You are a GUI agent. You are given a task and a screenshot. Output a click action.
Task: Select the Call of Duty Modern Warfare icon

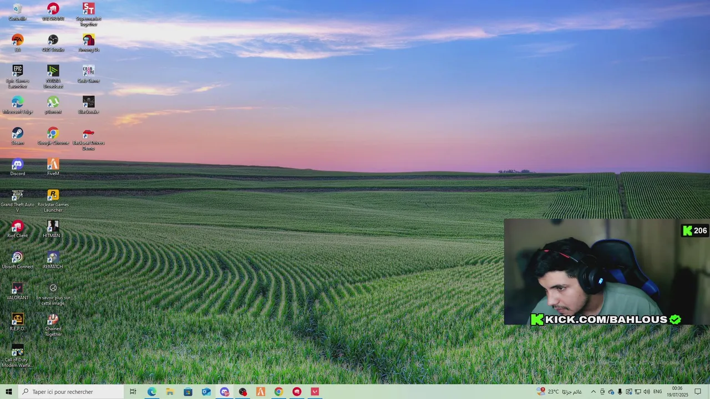point(17,356)
